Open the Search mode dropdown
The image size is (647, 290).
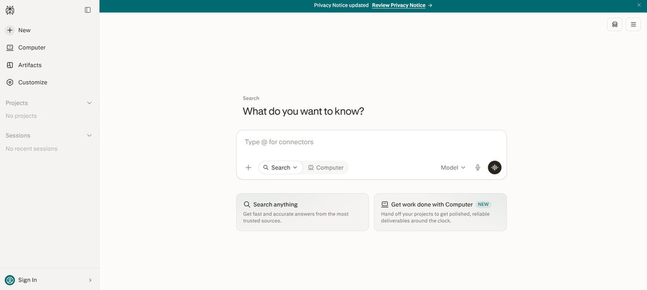click(x=281, y=167)
